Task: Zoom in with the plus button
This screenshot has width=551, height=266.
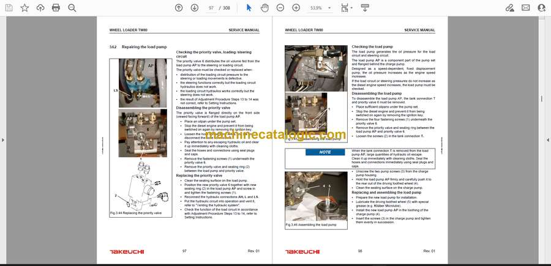Action: [296, 8]
